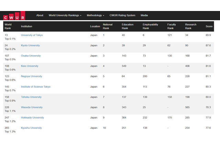Click Tohoku University education rank 137
The image size is (220, 146).
coord(124,97)
